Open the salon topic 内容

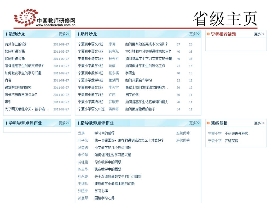8,80
